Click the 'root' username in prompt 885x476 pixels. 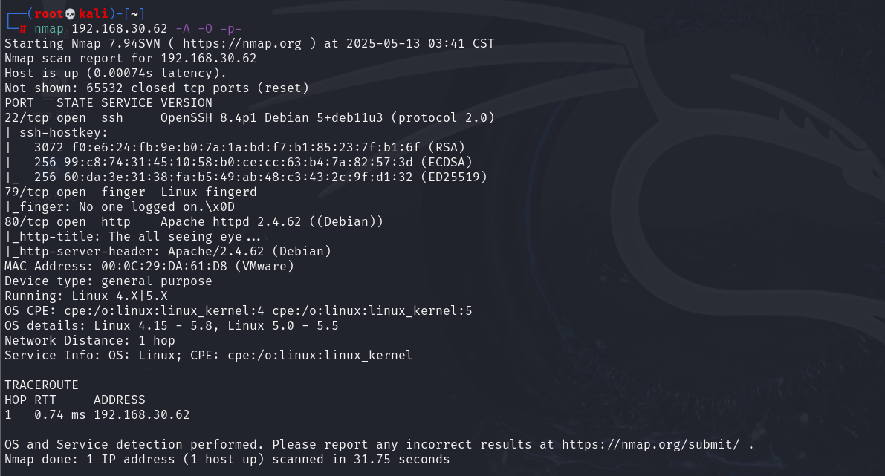pyautogui.click(x=48, y=13)
